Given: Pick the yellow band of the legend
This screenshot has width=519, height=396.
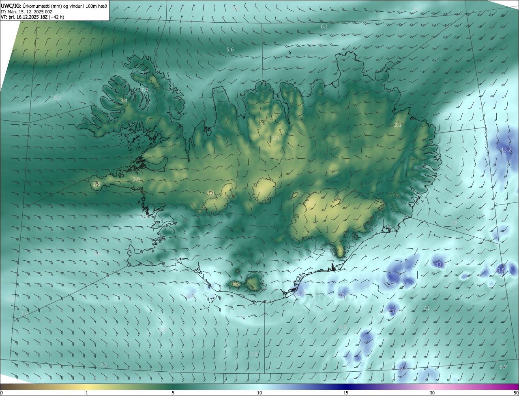Looking at the screenshot, I should point(87,387).
